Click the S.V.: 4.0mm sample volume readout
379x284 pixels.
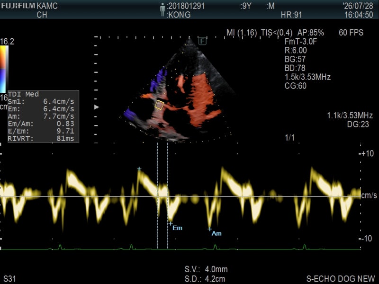pos(206,269)
